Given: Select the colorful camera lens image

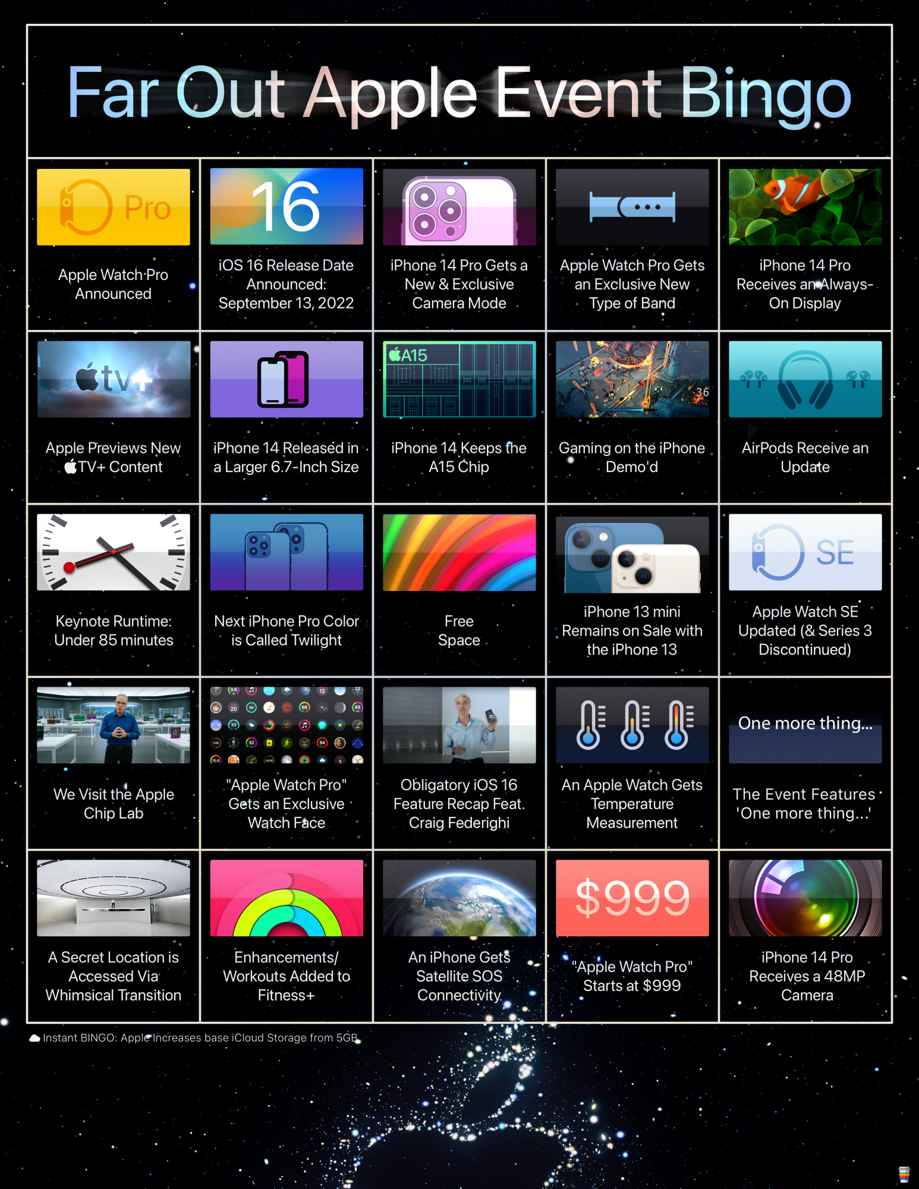Looking at the screenshot, I should [x=805, y=898].
